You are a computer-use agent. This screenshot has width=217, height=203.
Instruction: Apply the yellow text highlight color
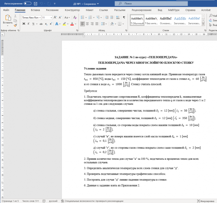64,24
